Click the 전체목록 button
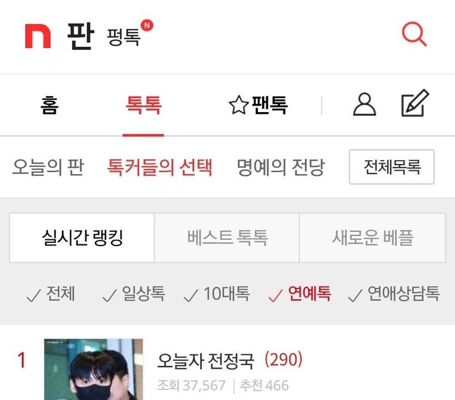 click(x=392, y=167)
